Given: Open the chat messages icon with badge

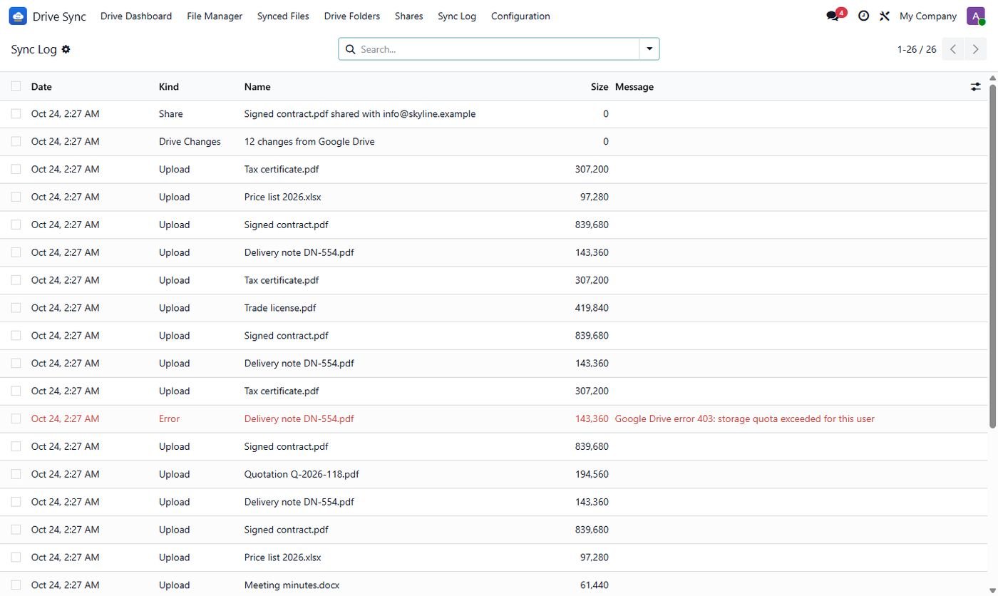Looking at the screenshot, I should point(833,16).
